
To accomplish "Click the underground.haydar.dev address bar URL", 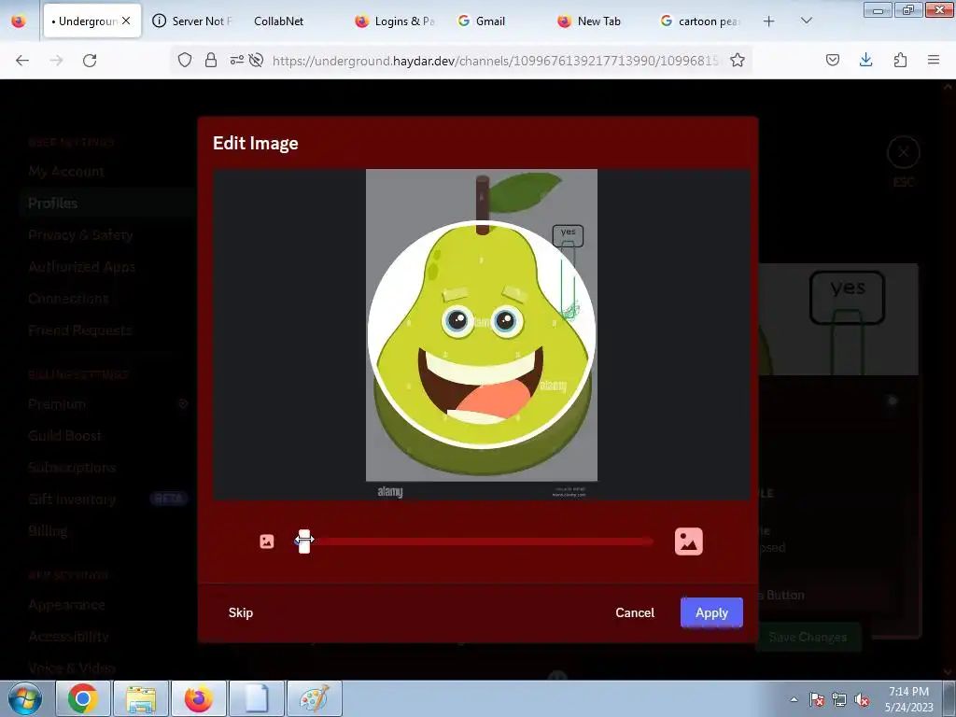I will pos(495,61).
